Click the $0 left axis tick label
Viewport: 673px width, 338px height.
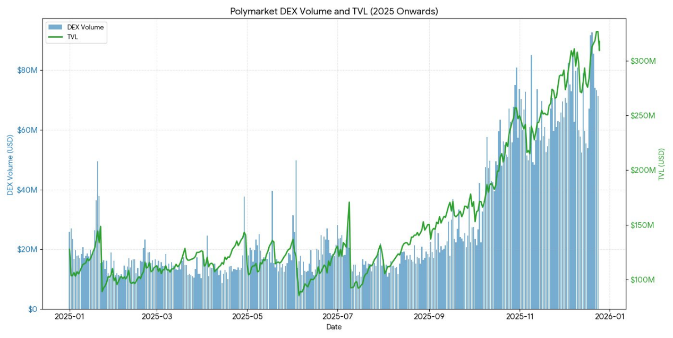[31, 309]
